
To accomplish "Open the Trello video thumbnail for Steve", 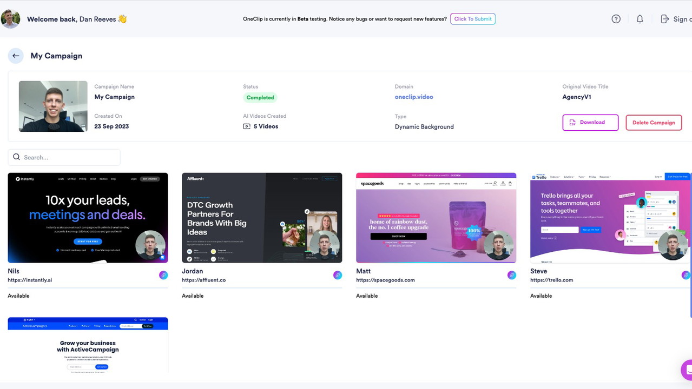I will coord(610,218).
